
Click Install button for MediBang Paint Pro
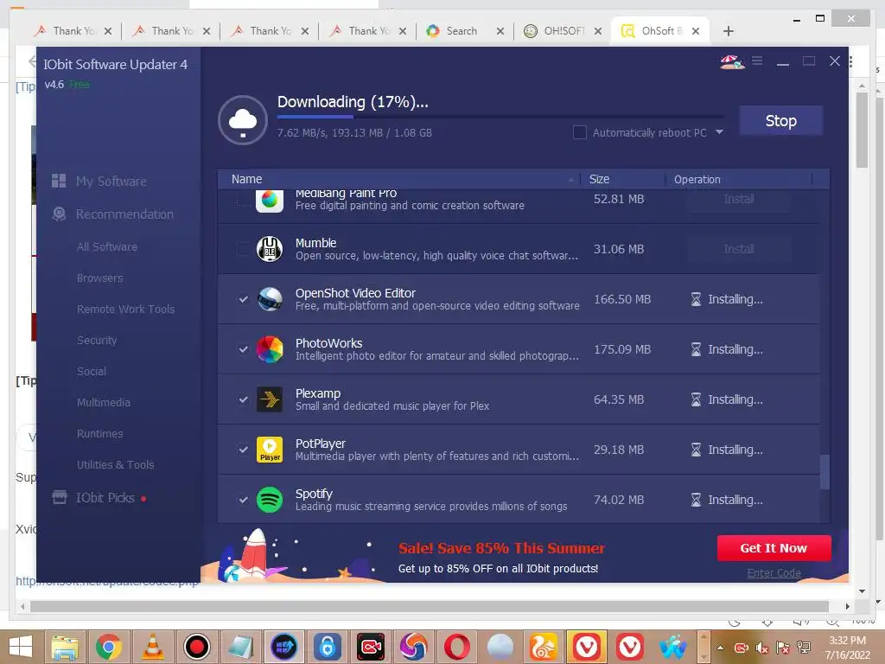pyautogui.click(x=738, y=200)
